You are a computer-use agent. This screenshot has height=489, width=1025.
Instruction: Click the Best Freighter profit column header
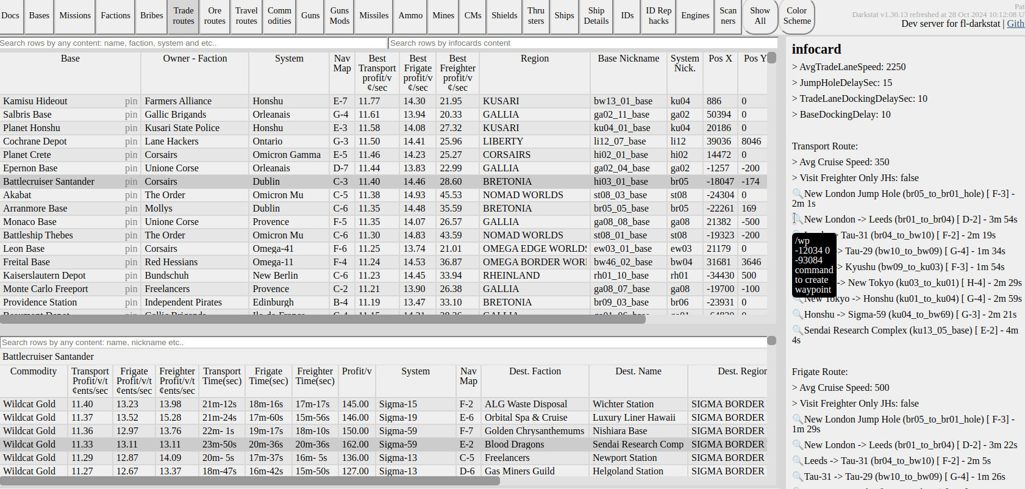(458, 73)
